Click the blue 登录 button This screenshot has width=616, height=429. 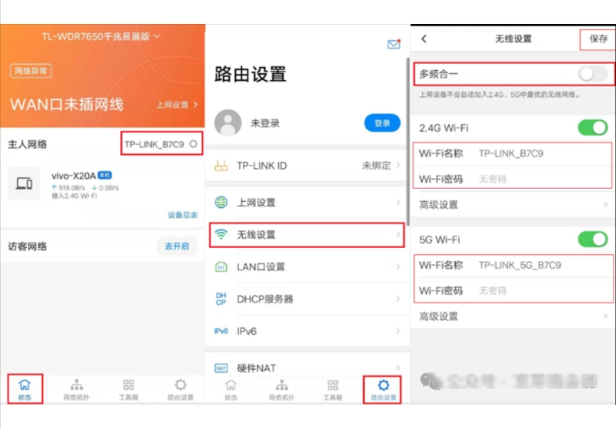point(382,123)
